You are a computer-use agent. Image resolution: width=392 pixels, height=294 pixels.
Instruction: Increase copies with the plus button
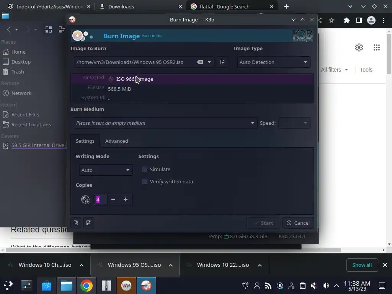tap(126, 199)
